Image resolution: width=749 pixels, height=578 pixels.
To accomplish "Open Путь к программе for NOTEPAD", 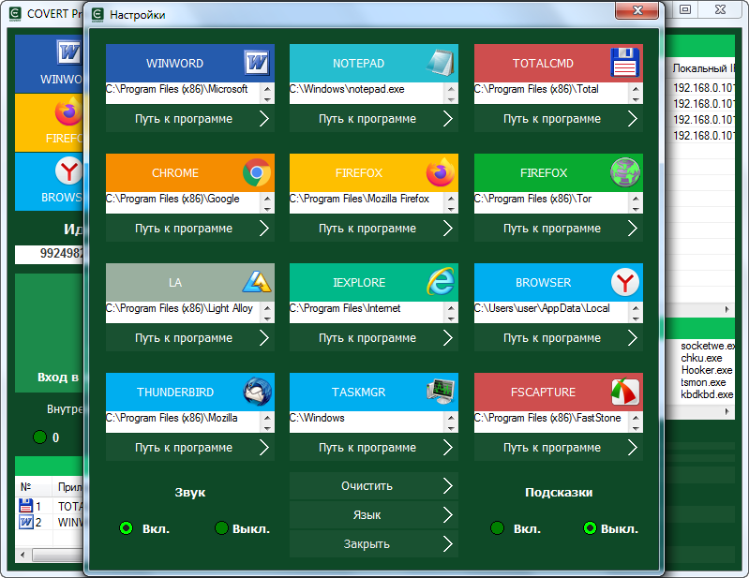I will point(373,119).
